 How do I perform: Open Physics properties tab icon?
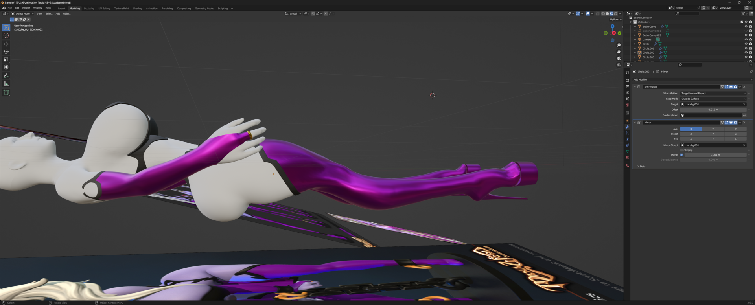(x=627, y=139)
